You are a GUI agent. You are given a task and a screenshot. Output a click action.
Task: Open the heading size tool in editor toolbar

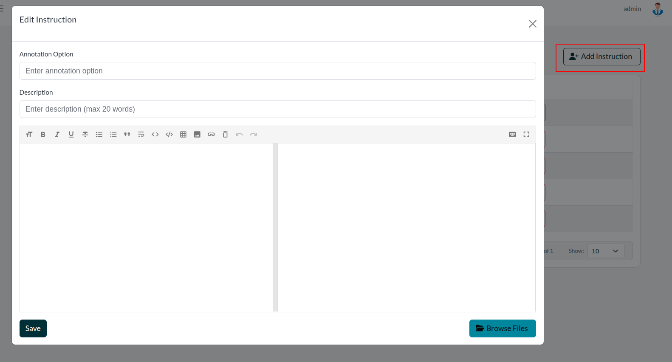[29, 135]
